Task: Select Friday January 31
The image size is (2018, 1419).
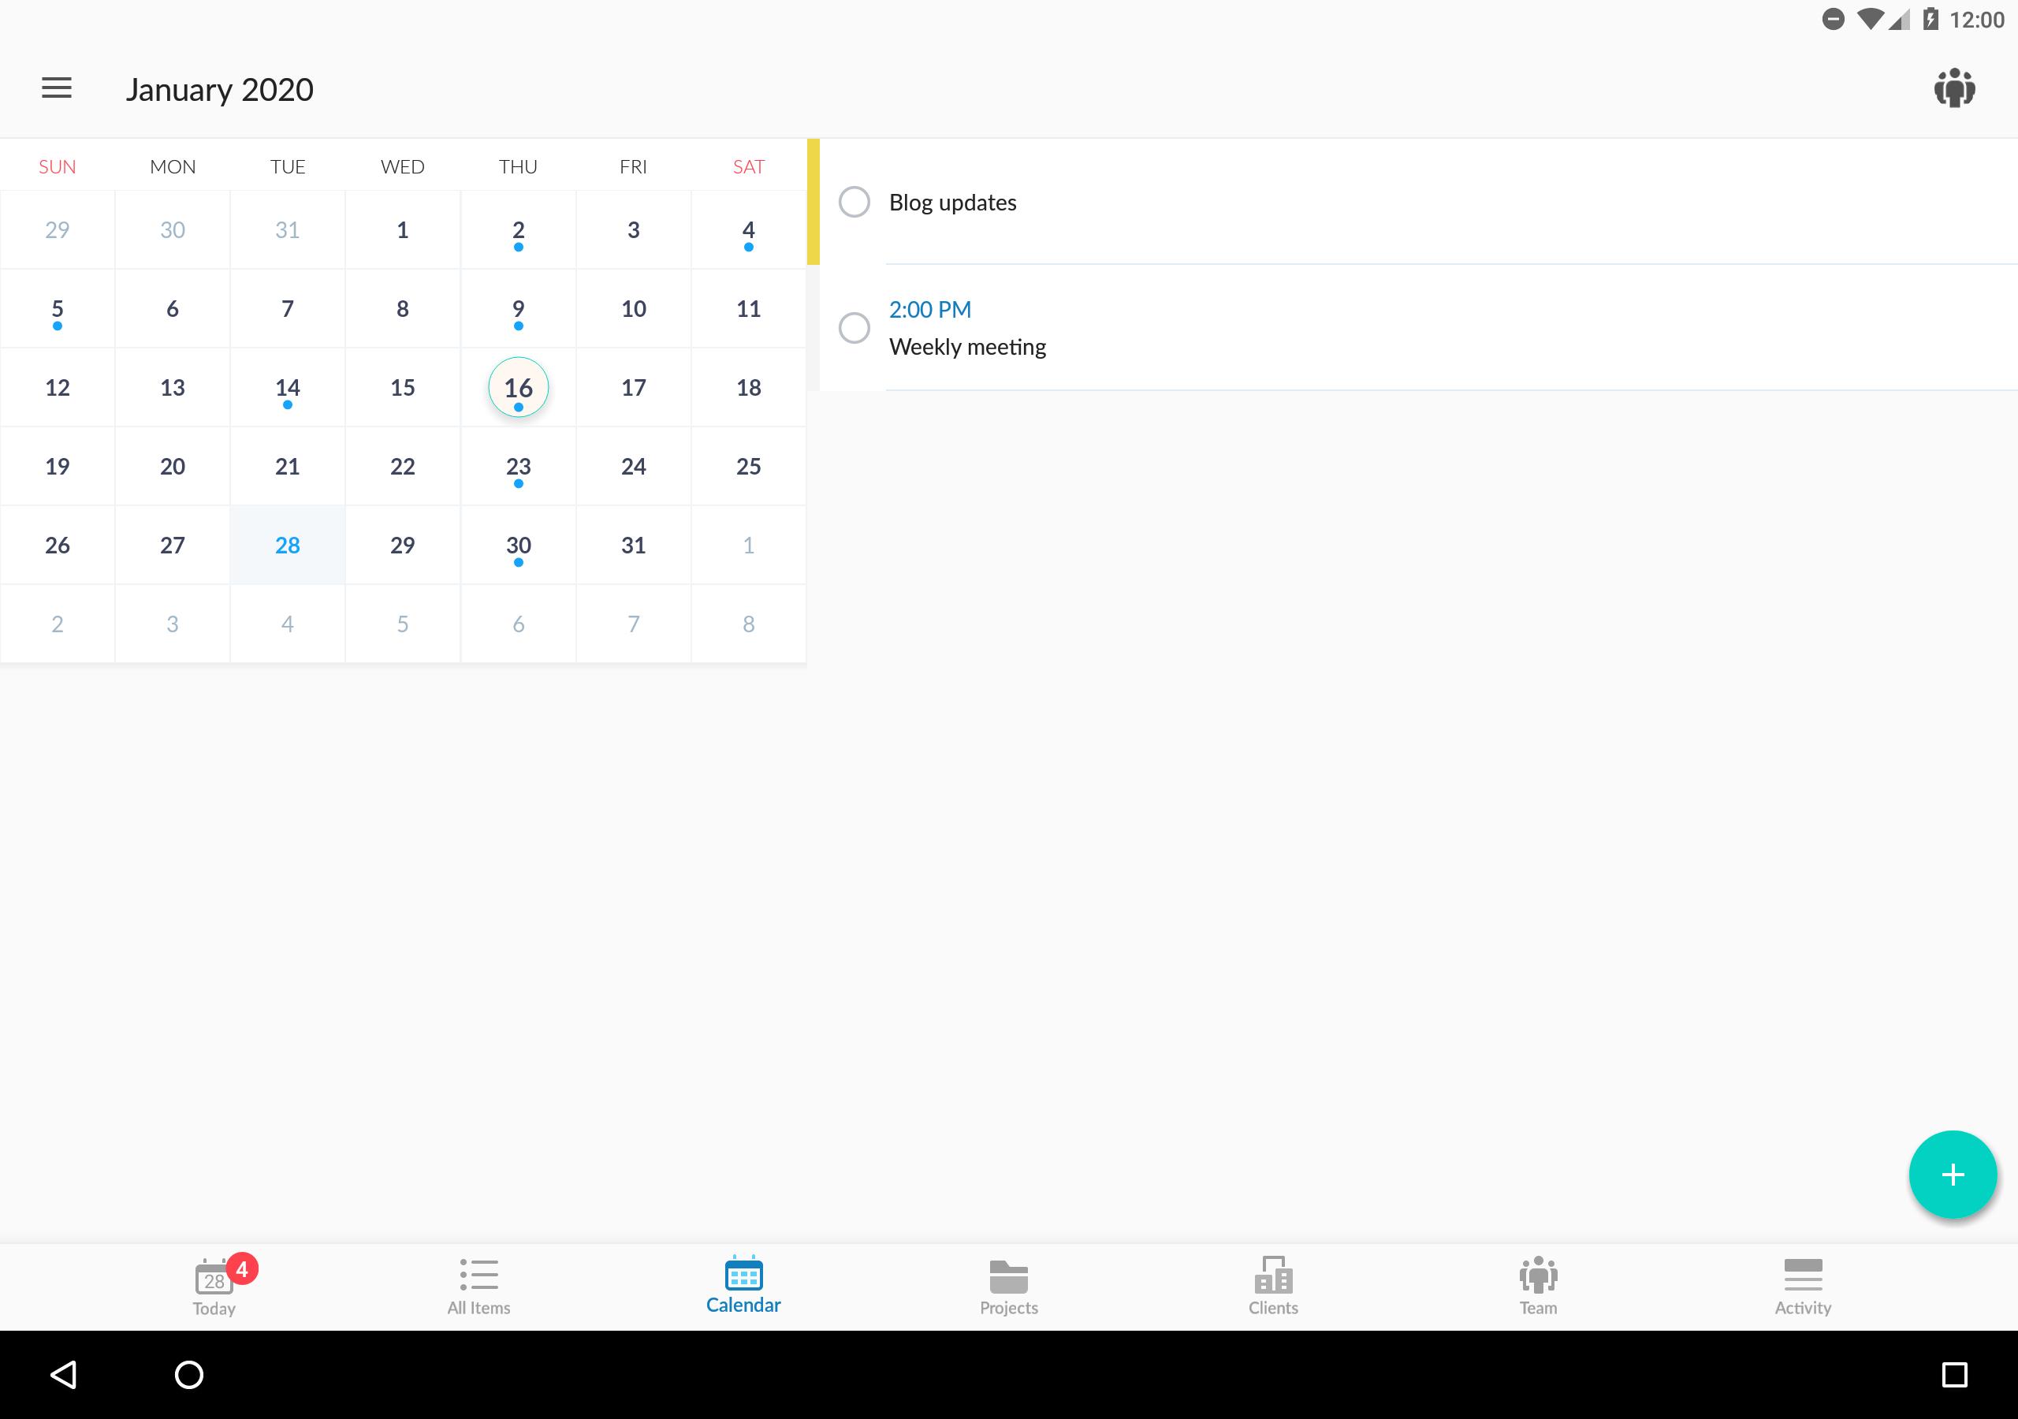Action: point(634,545)
